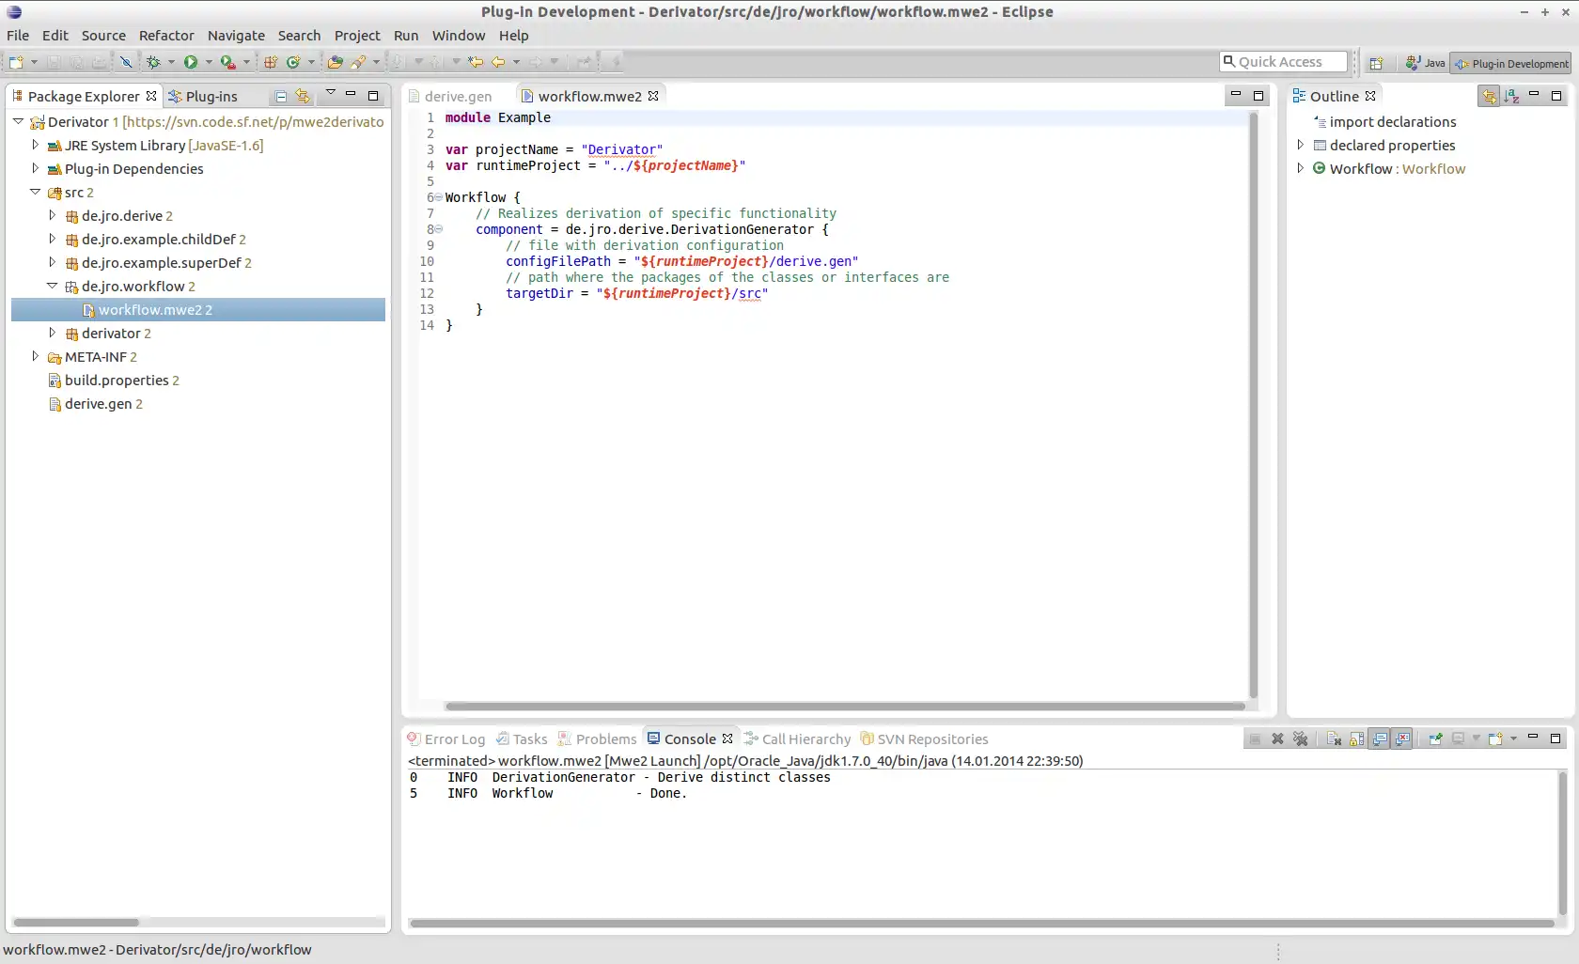Click the Search flashlight icon
This screenshot has height=964, width=1579.
click(x=358, y=62)
